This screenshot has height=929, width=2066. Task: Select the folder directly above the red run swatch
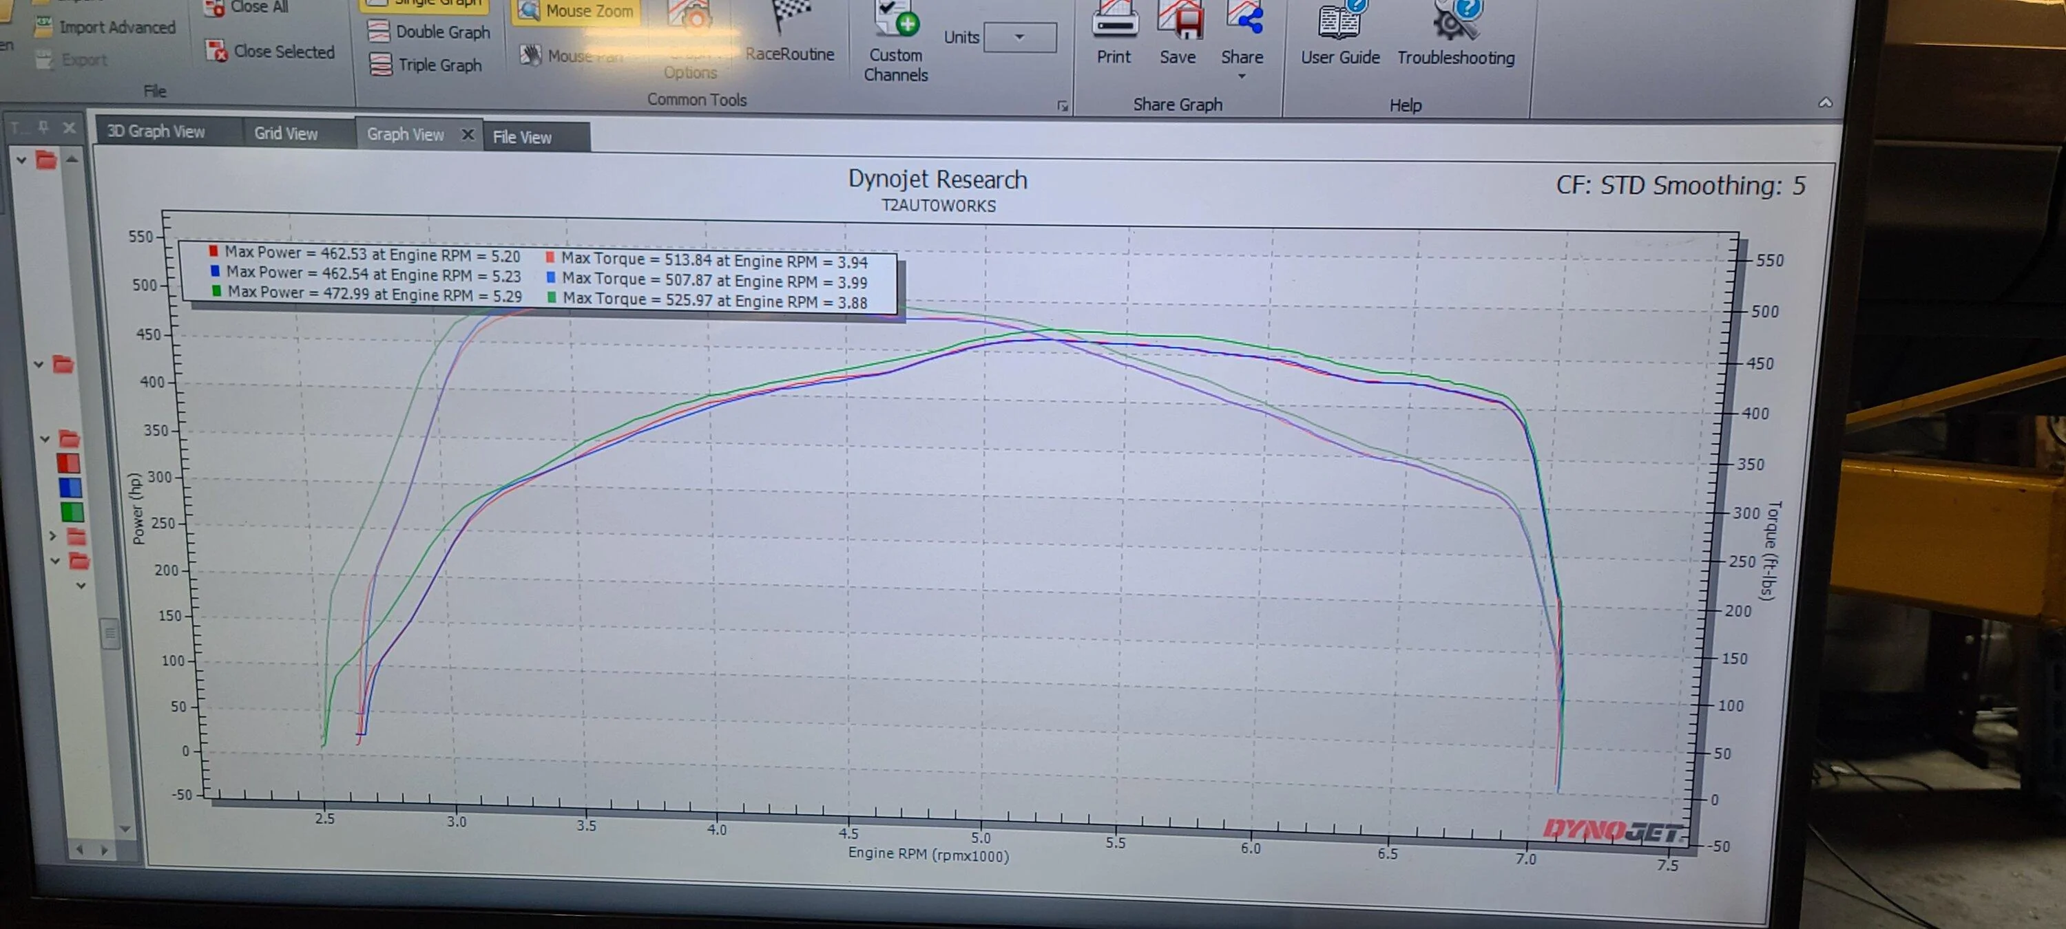tap(70, 438)
